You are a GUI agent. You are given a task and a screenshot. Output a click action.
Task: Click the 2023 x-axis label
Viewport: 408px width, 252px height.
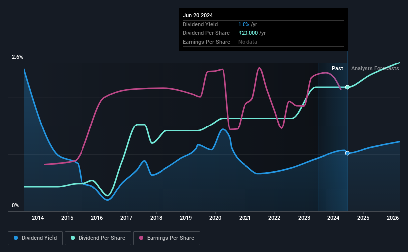(304, 218)
